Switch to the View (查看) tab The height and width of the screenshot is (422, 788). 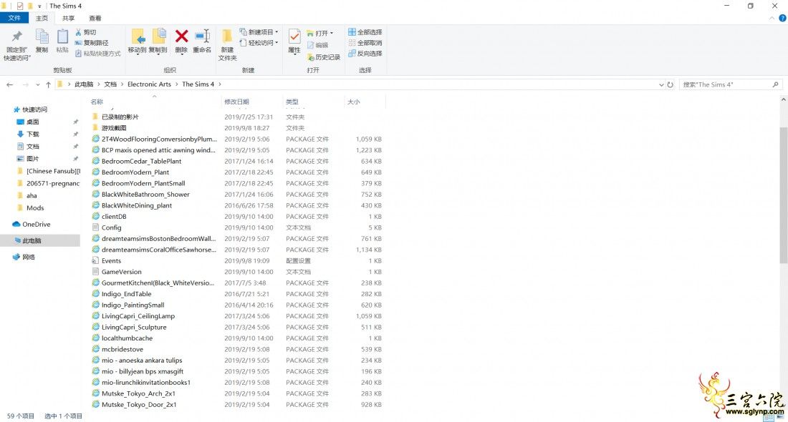coord(95,18)
